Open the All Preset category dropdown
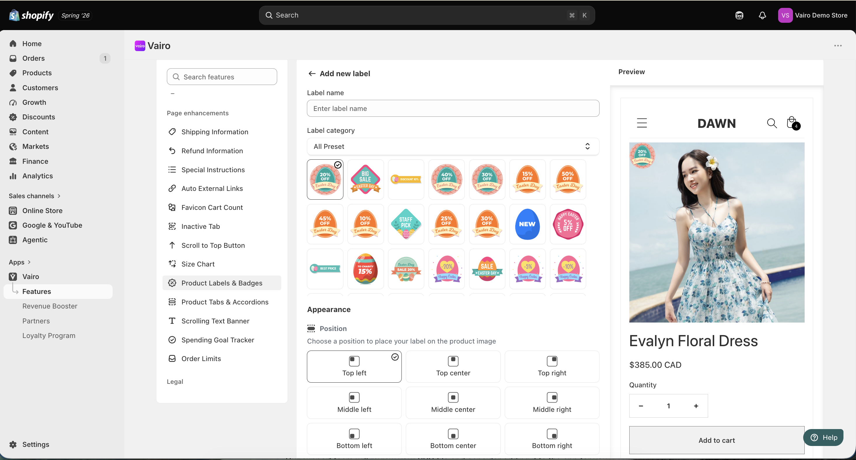Viewport: 856px width, 460px height. pos(453,146)
